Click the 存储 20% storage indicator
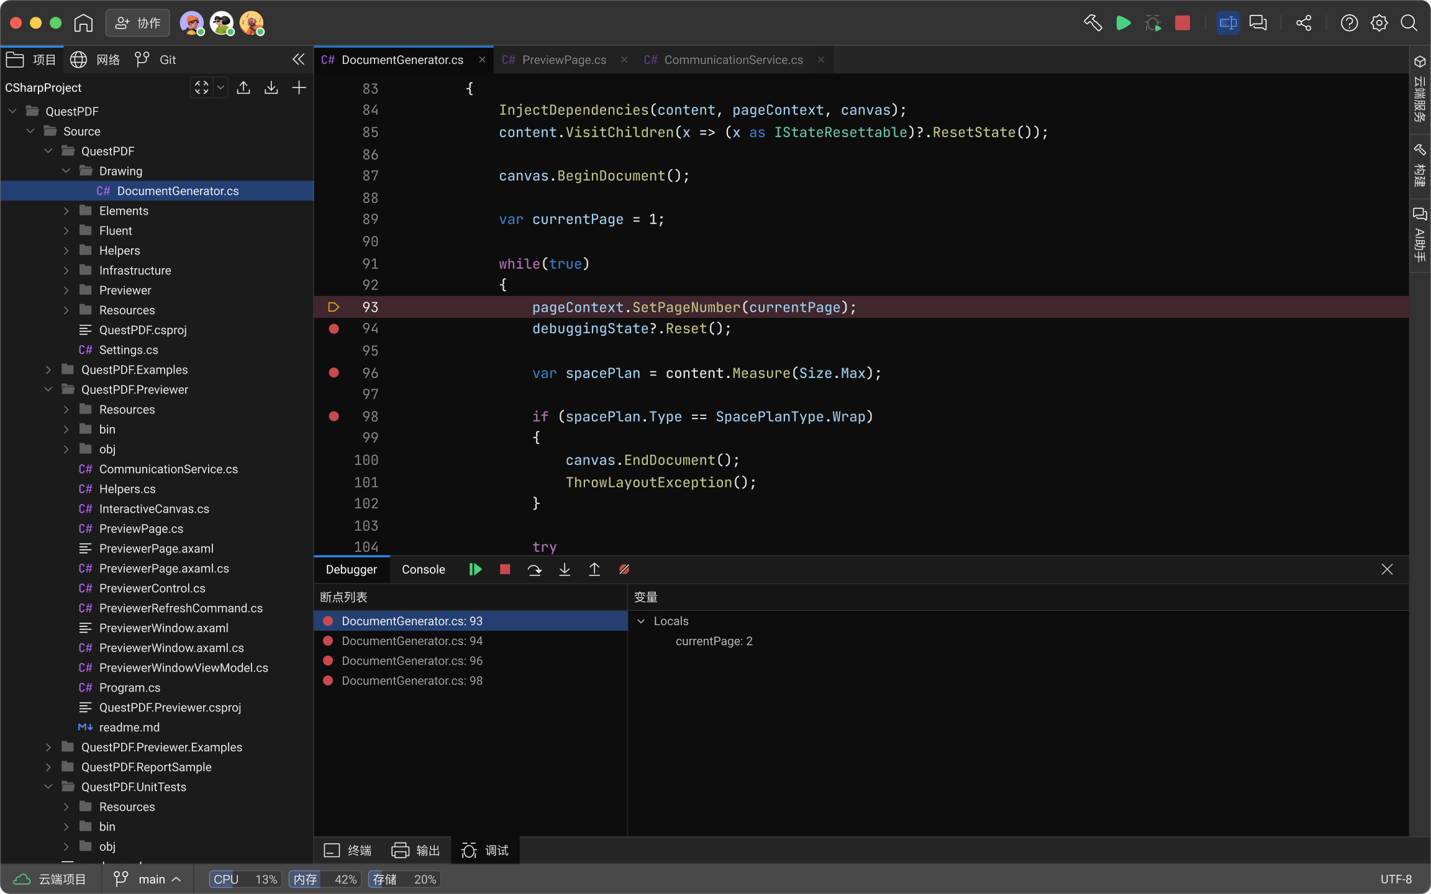Viewport: 1431px width, 894px height. (x=404, y=879)
